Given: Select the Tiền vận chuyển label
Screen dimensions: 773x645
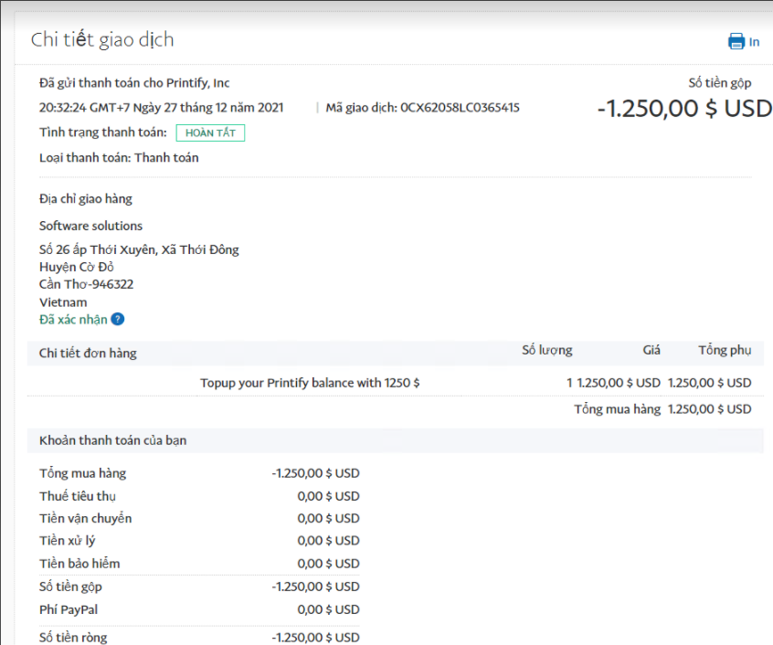Looking at the screenshot, I should tap(85, 518).
